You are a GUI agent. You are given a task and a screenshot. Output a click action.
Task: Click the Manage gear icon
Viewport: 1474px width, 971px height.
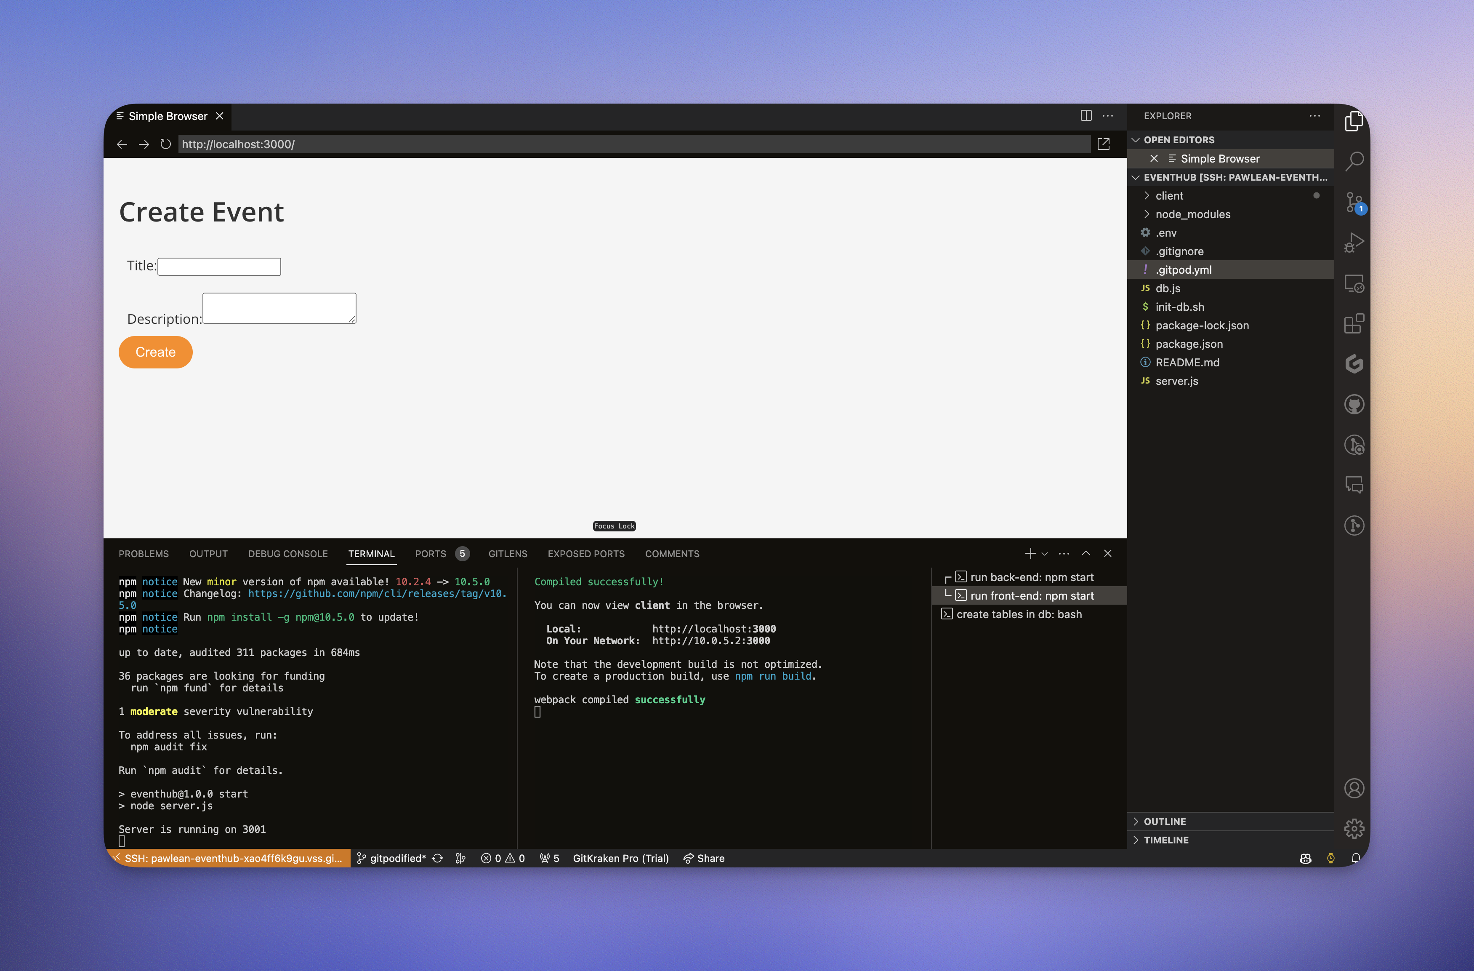(1354, 829)
